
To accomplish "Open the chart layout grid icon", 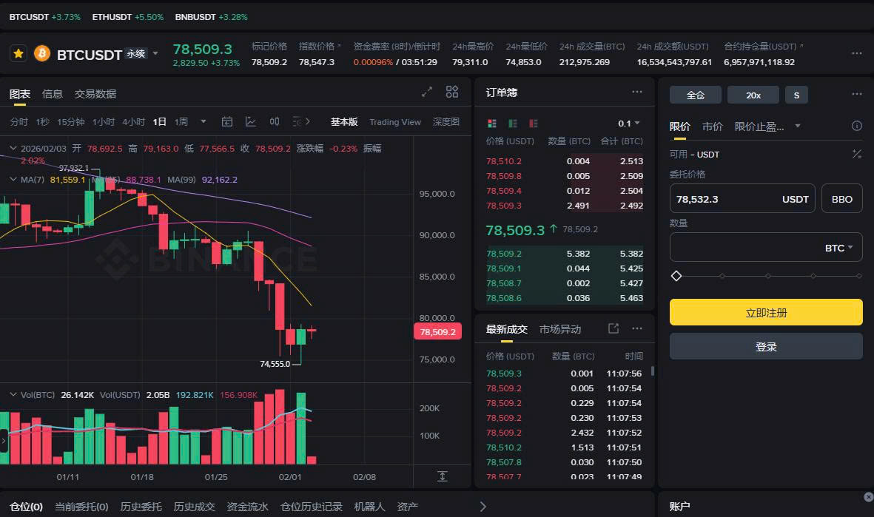I will pos(452,92).
